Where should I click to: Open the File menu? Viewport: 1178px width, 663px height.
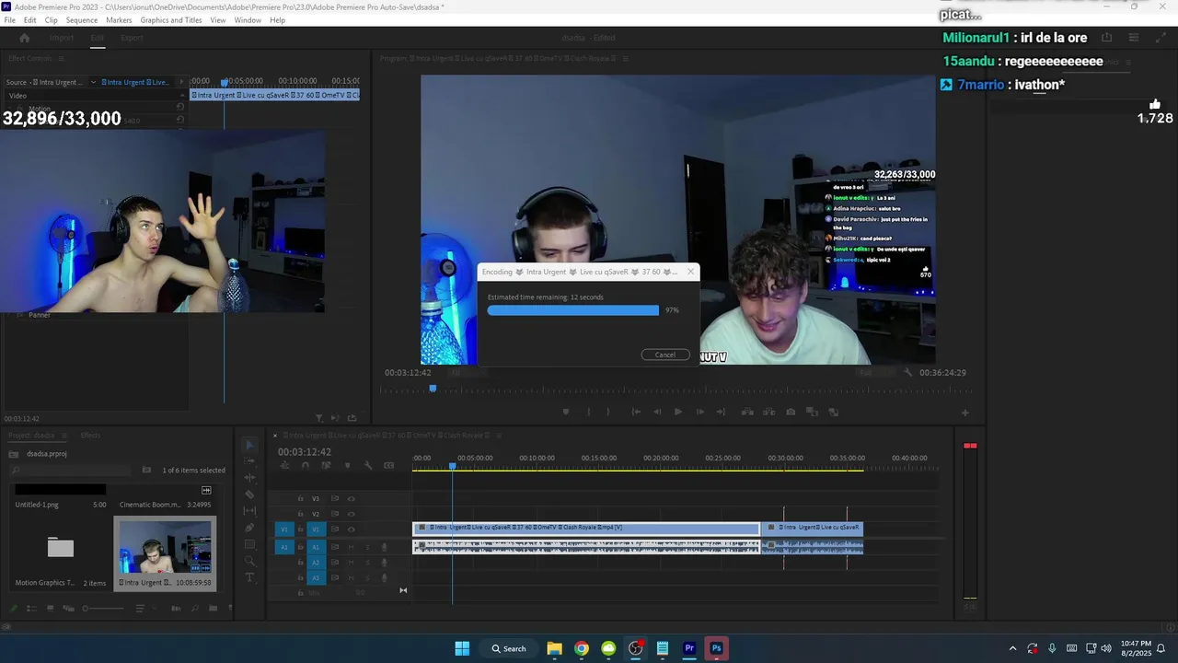pyautogui.click(x=10, y=20)
